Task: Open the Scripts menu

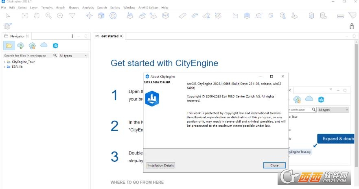Action: pyautogui.click(x=115, y=8)
